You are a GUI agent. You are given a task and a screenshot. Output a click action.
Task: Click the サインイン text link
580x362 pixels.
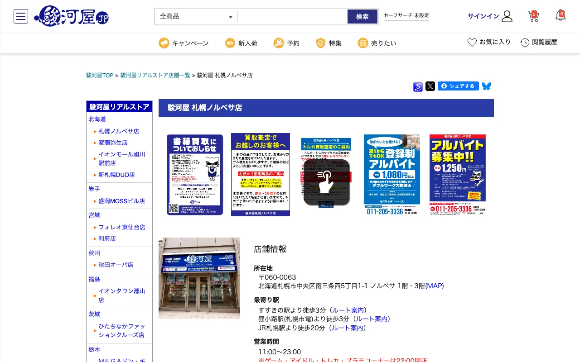[x=483, y=16]
